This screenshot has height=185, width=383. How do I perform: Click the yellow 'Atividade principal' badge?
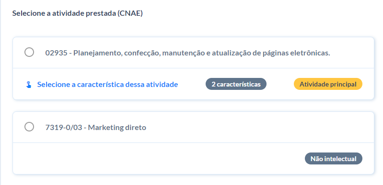pyautogui.click(x=328, y=84)
